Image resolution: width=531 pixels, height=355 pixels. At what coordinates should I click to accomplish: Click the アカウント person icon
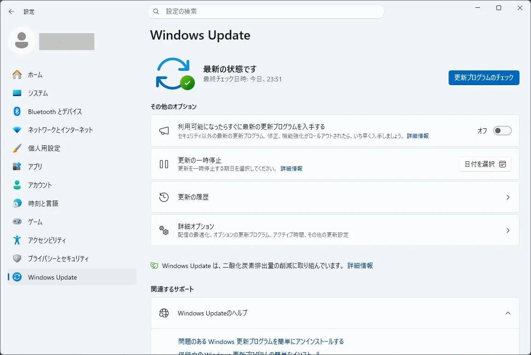pyautogui.click(x=17, y=185)
